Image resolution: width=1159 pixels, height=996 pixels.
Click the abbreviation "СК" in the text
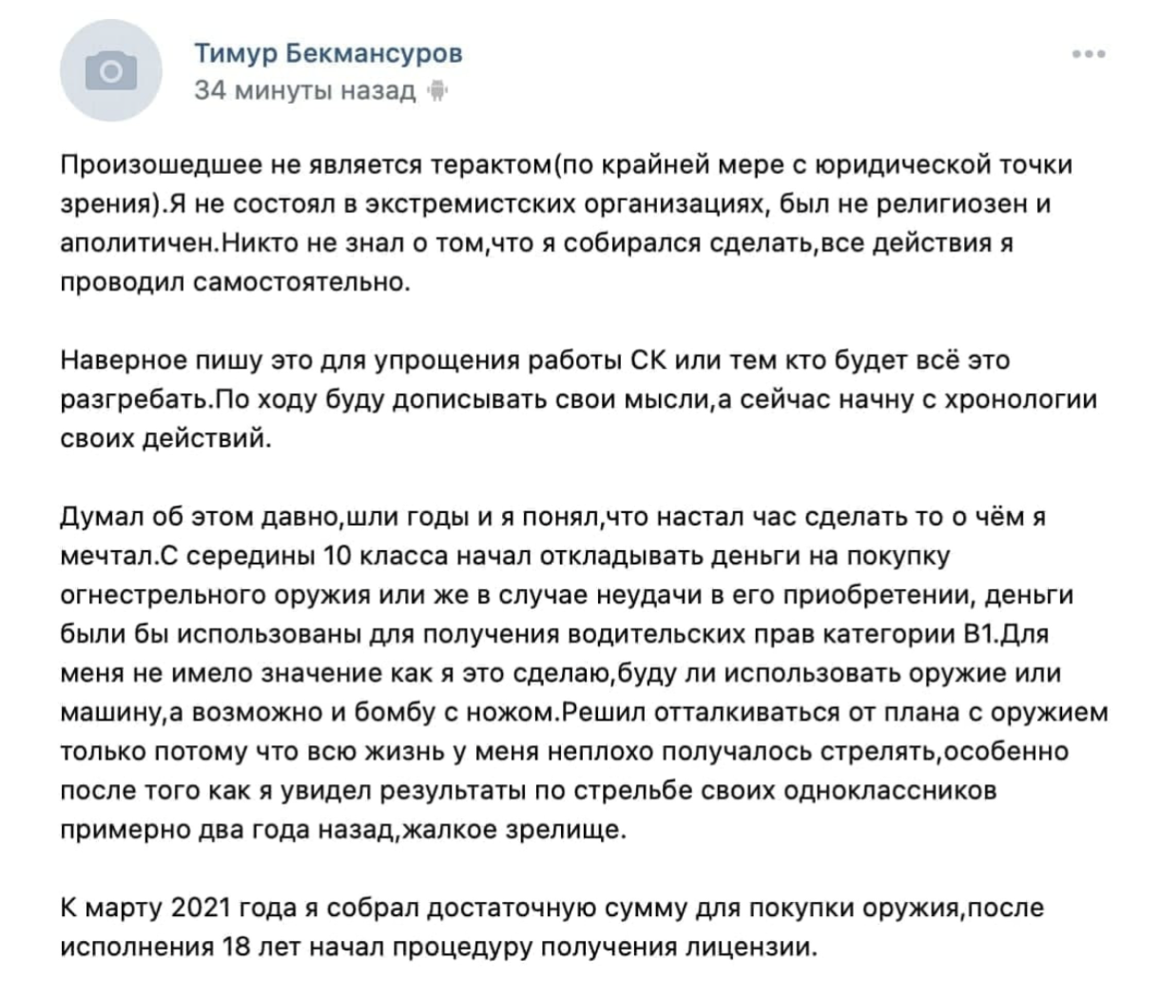651,361
